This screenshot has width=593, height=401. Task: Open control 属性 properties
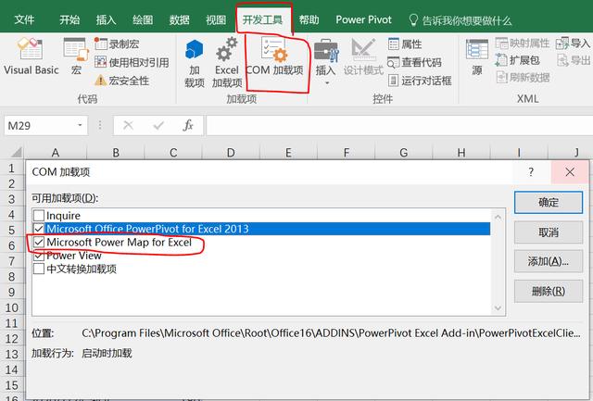click(405, 44)
